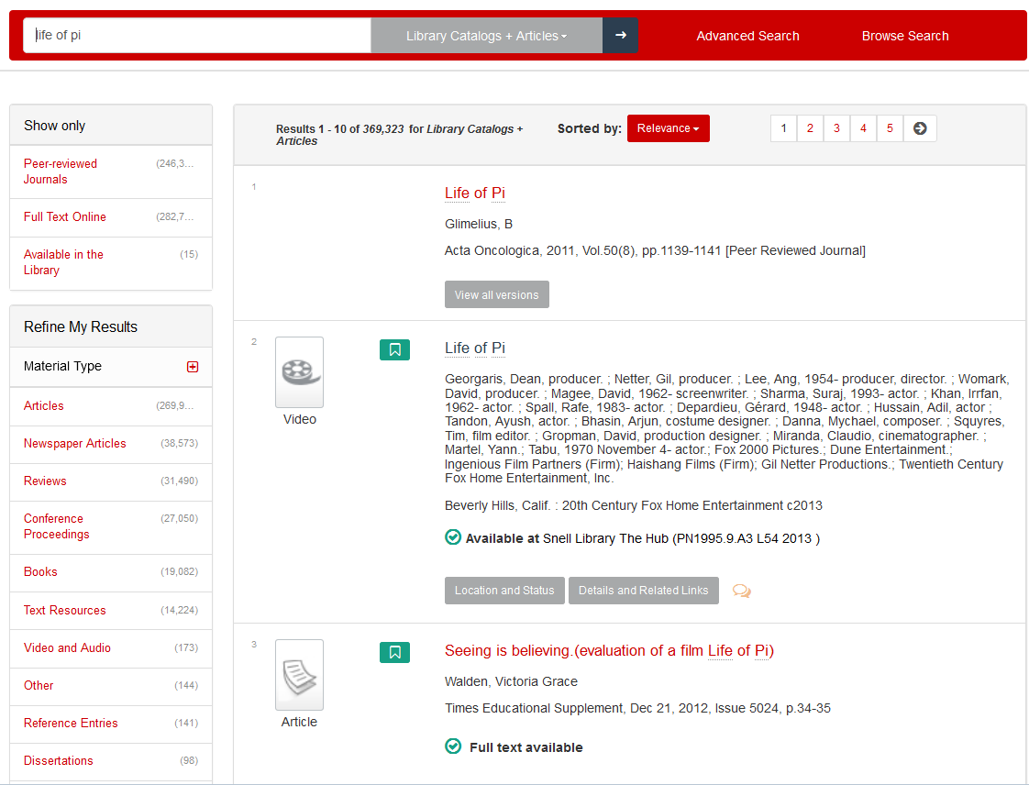The width and height of the screenshot is (1029, 785).
Task: Refine results to Video and Audio
Action: tap(68, 647)
